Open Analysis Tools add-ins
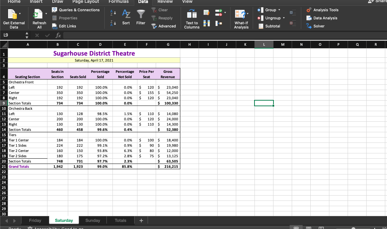 tap(322, 10)
